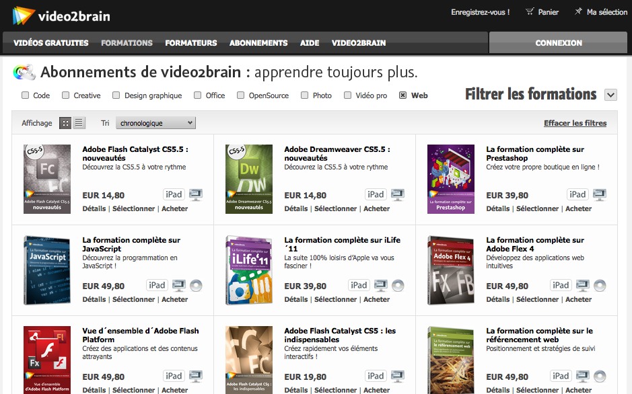Open title "Adobe Flash Catalyst CS5 : les indispensables"
632x394 pixels.
click(x=340, y=336)
